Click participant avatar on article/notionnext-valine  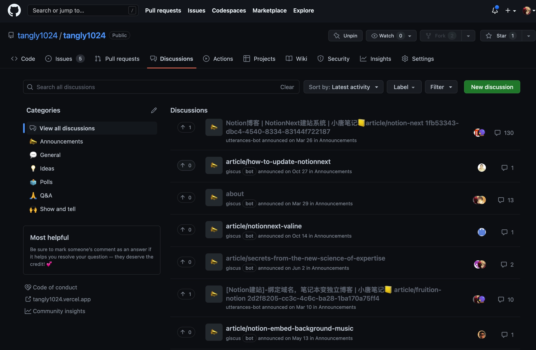click(x=482, y=232)
